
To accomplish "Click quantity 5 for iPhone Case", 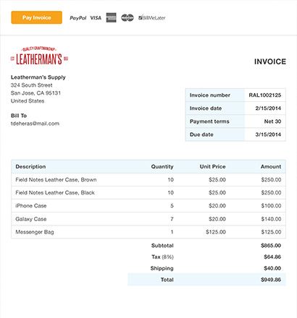I will 172,206.
